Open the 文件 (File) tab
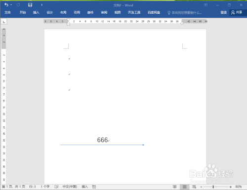The width and height of the screenshot is (247, 190). coord(7,12)
